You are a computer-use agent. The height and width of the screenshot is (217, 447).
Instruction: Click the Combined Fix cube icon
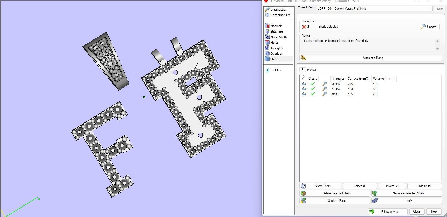coord(267,15)
